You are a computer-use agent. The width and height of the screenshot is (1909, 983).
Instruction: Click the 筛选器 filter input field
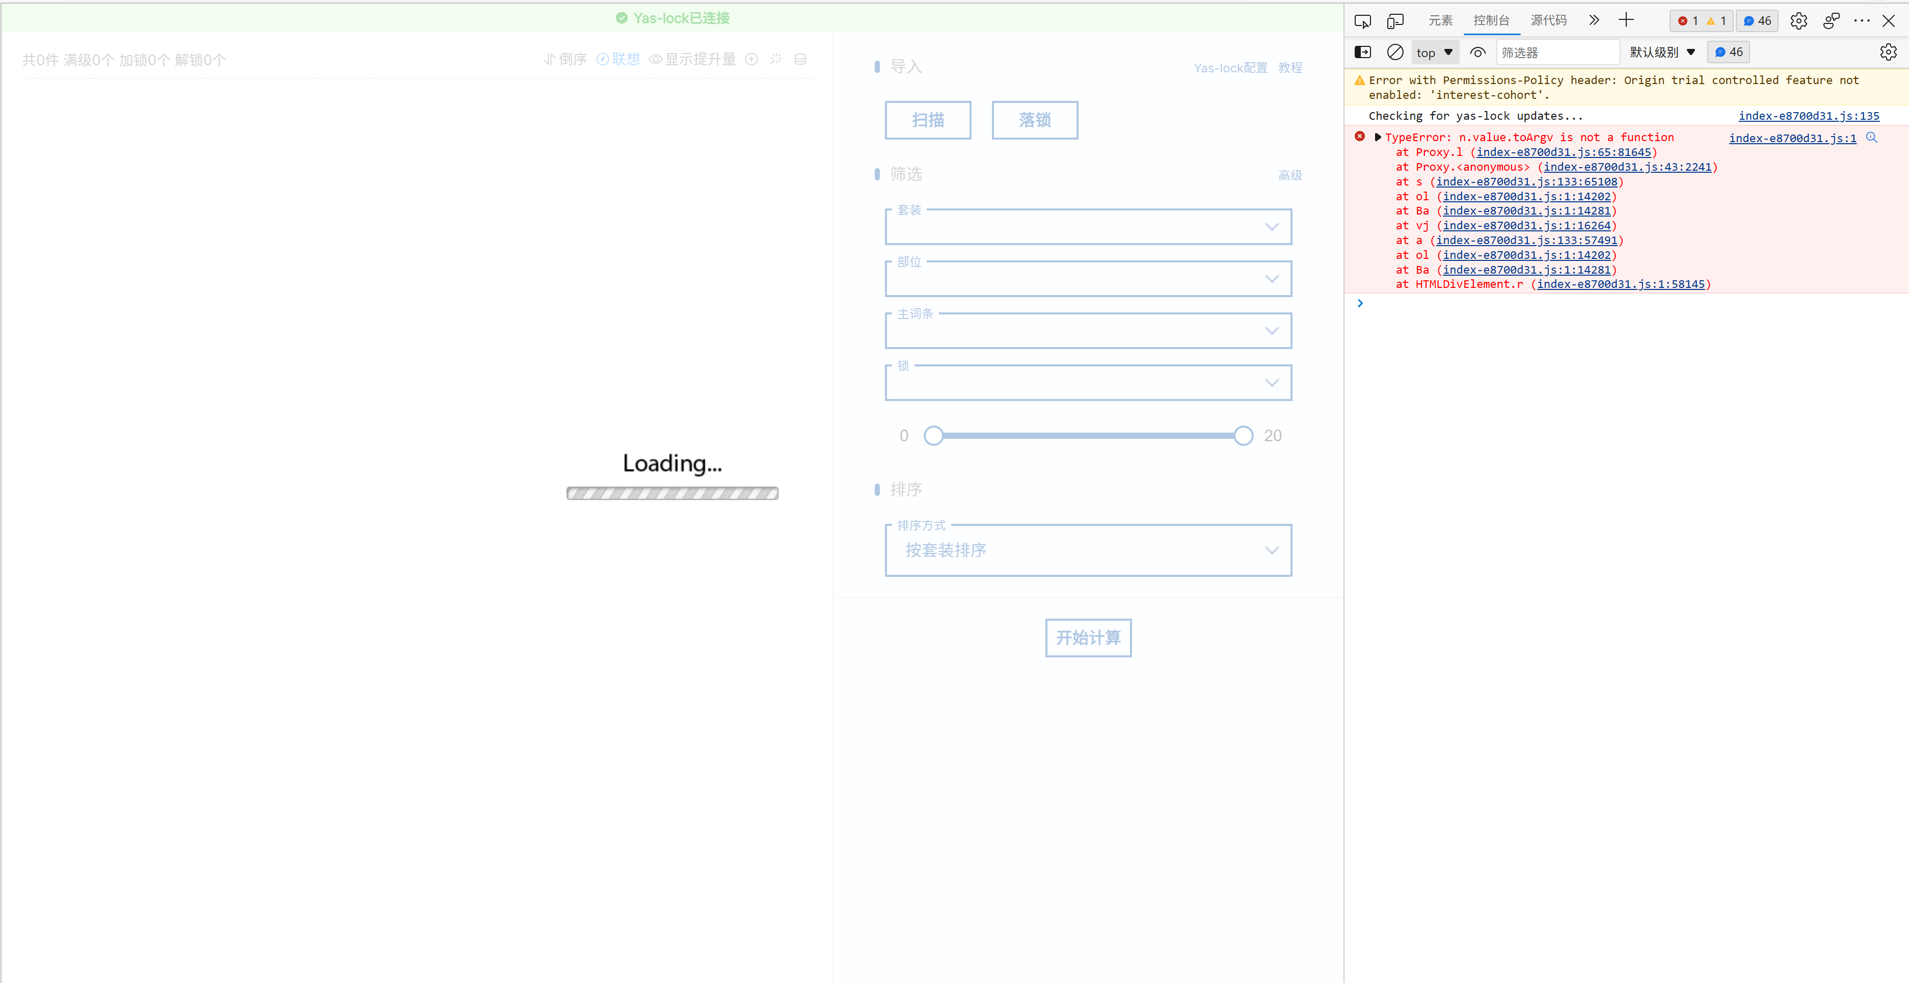(x=1556, y=52)
